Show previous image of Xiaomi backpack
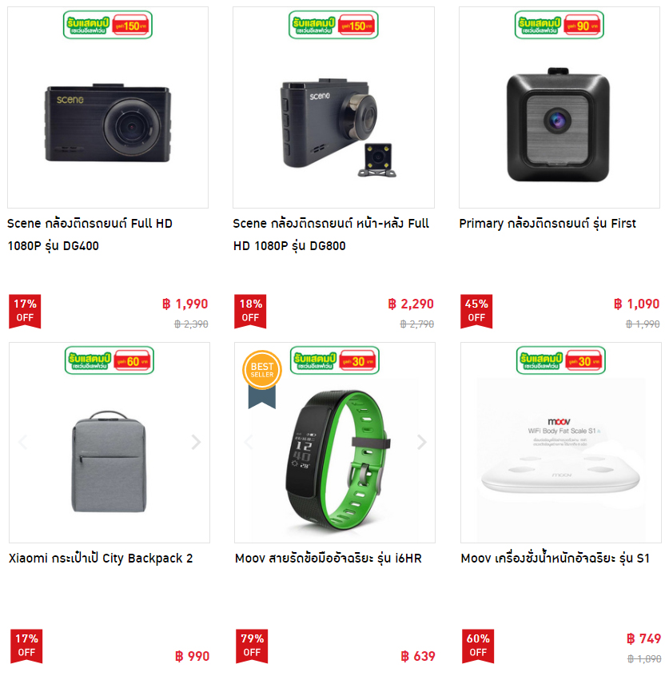Screen dimensions: 669x680 tap(23, 442)
